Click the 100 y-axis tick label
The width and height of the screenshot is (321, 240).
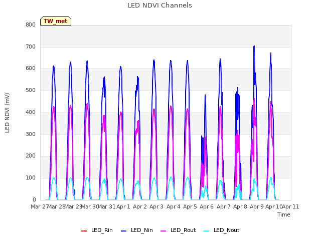coord(31,178)
